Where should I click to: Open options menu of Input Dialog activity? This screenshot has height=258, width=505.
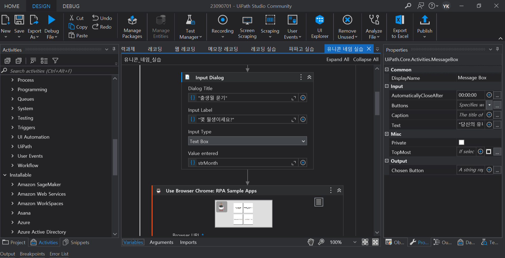pyautogui.click(x=301, y=77)
